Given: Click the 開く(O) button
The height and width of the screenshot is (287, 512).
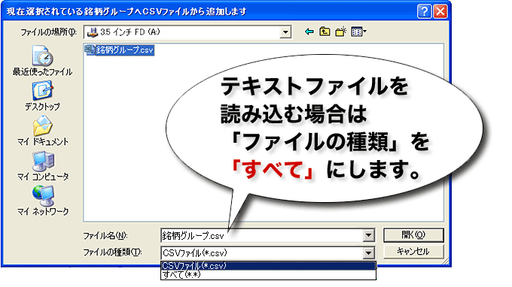Looking at the screenshot, I should point(413,235).
